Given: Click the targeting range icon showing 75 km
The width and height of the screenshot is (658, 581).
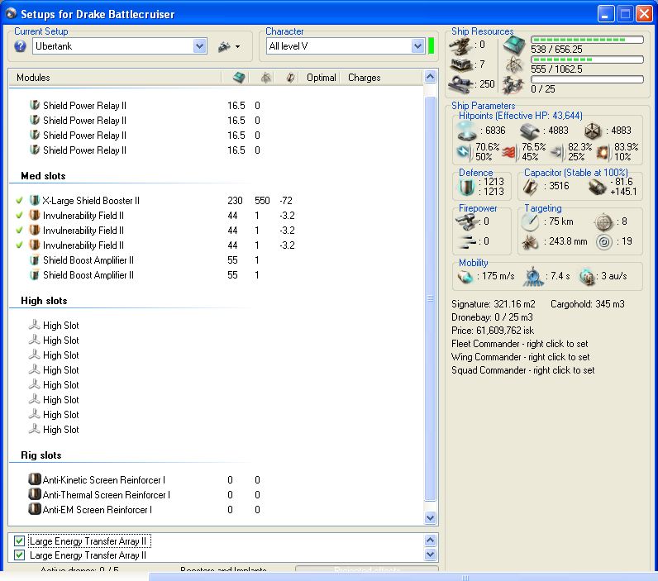Looking at the screenshot, I should (531, 221).
